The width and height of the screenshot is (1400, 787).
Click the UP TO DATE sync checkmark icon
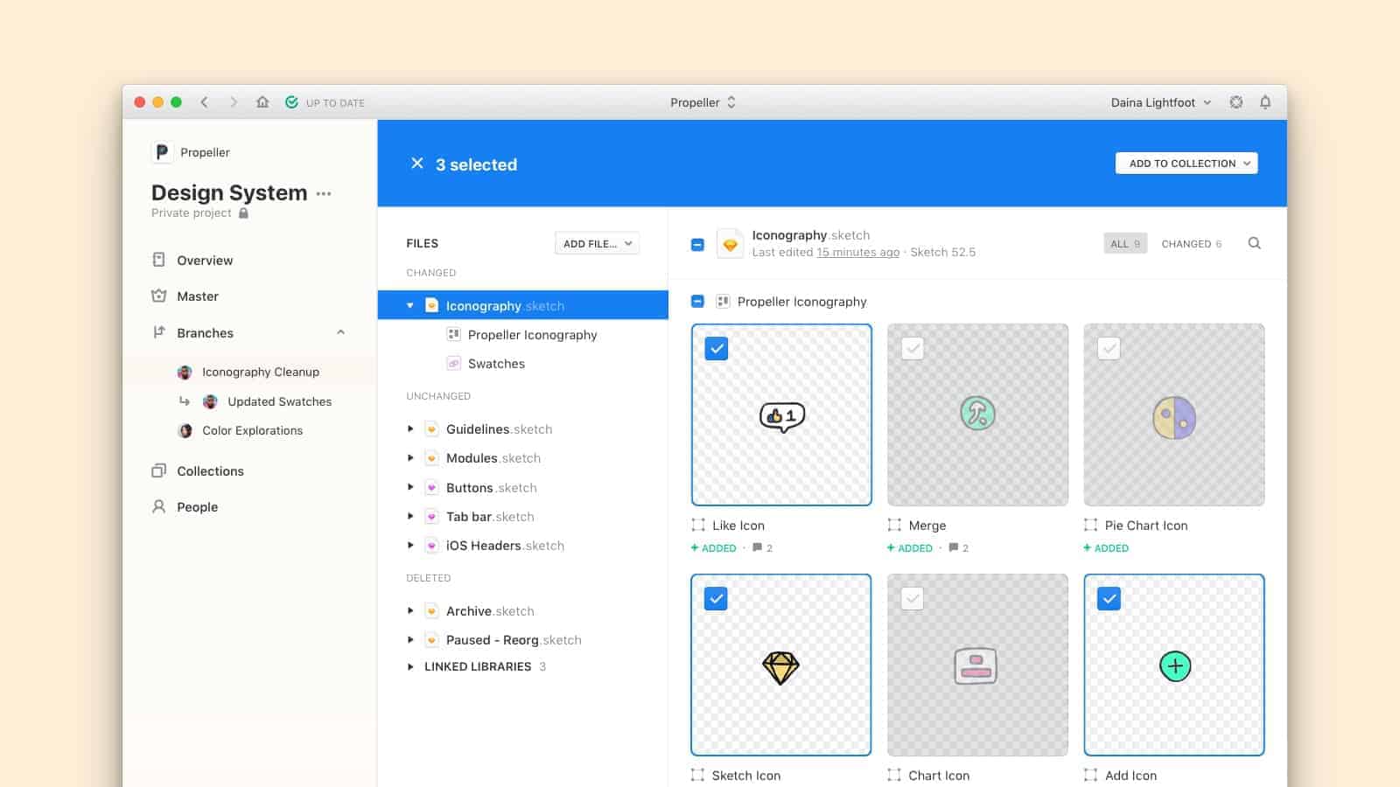pyautogui.click(x=291, y=102)
